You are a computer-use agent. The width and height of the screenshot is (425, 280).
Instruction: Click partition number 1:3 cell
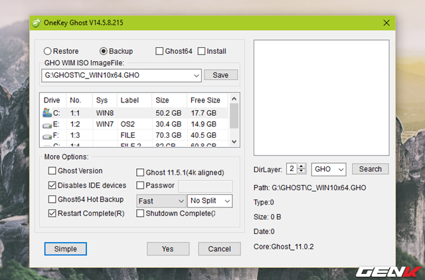click(75, 135)
